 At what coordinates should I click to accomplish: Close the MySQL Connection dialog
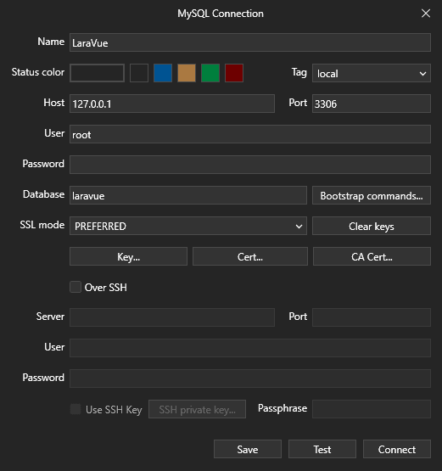(x=426, y=14)
